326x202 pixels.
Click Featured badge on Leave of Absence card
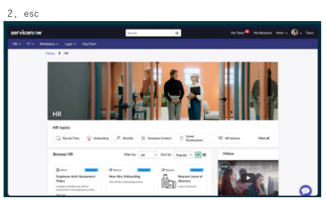click(x=196, y=170)
